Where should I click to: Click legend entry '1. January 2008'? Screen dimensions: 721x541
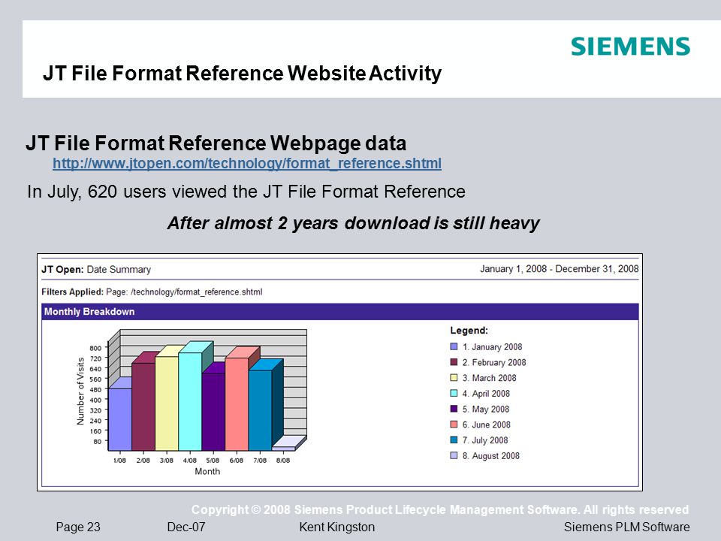[x=492, y=347]
